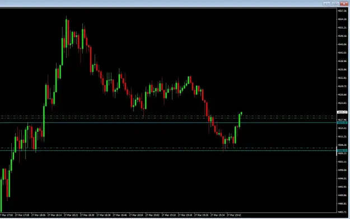The width and height of the screenshot is (350, 219).
Task: Maximize the chart window
Action: click(335, 3)
